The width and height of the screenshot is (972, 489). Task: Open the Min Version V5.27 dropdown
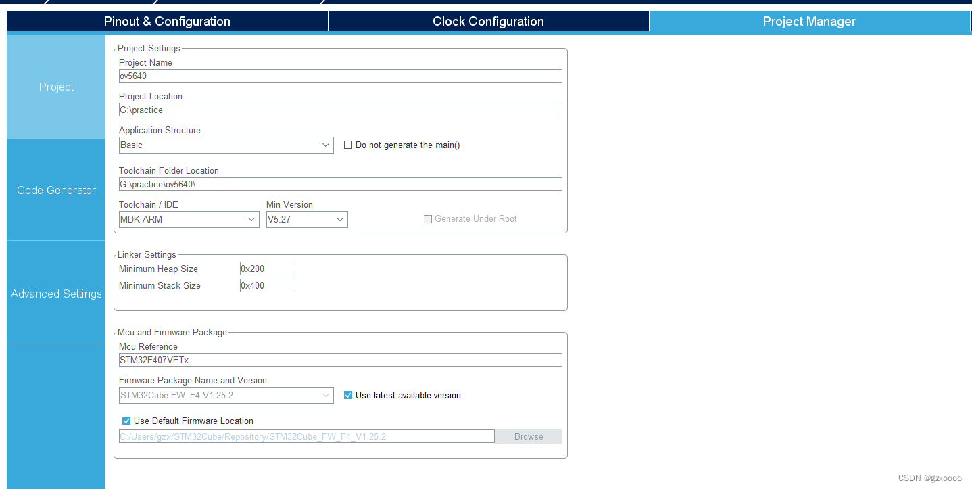click(x=307, y=219)
